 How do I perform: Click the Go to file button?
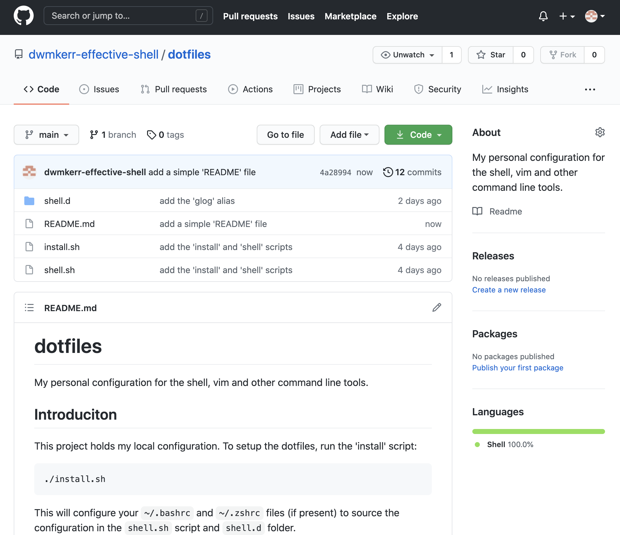tap(286, 135)
